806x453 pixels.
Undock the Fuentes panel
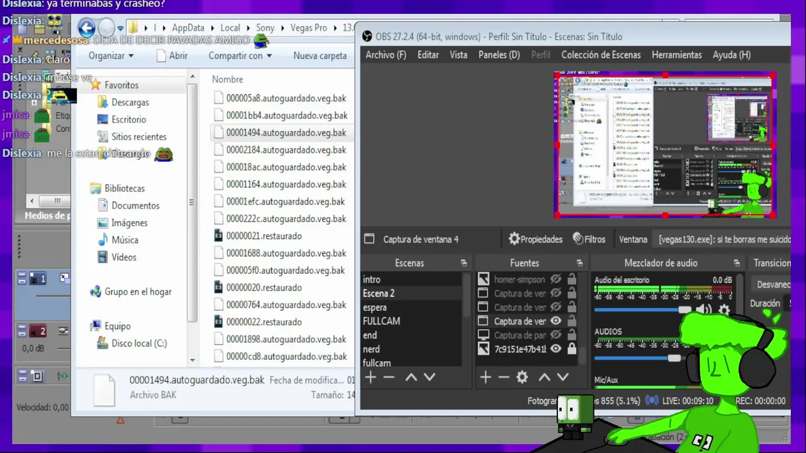(x=579, y=264)
